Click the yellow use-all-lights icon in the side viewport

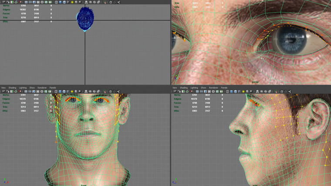pyautogui.click(x=243, y=92)
